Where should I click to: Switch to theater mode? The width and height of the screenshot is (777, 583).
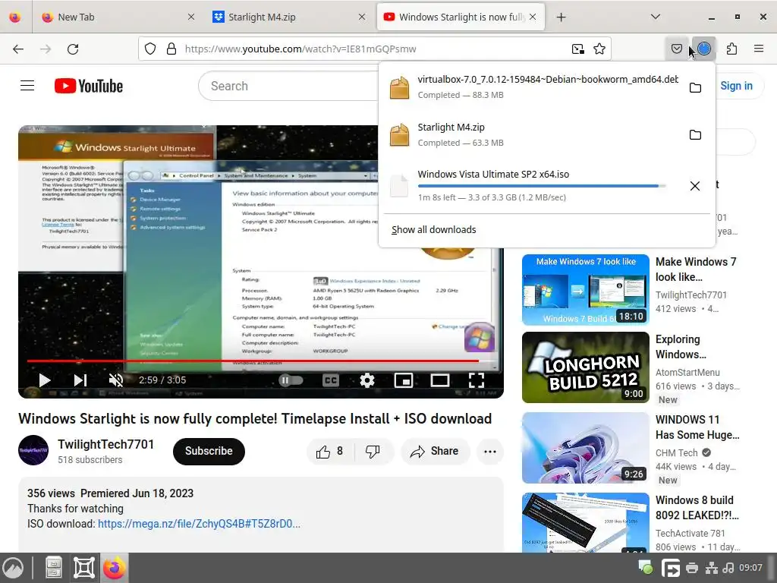[x=439, y=380]
